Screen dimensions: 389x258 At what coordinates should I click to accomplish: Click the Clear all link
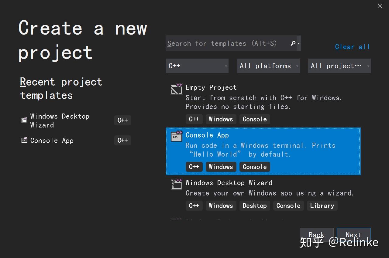(x=353, y=46)
